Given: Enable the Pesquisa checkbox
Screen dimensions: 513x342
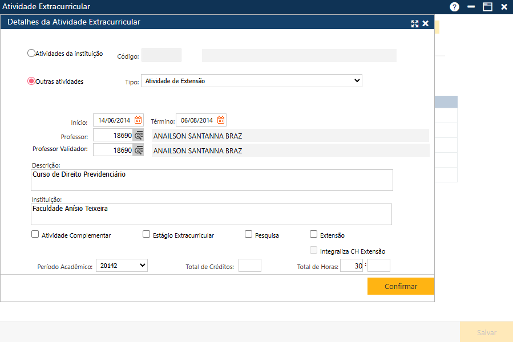Looking at the screenshot, I should (248, 234).
